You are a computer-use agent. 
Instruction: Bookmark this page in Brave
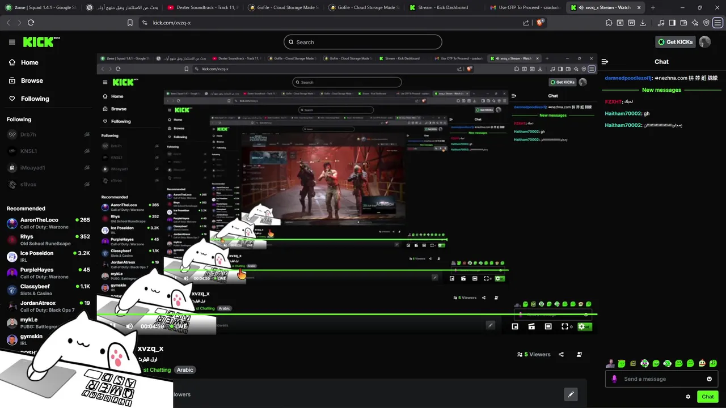(130, 23)
